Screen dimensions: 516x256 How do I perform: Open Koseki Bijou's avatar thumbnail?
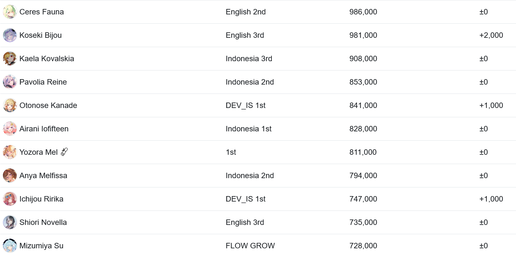click(10, 35)
